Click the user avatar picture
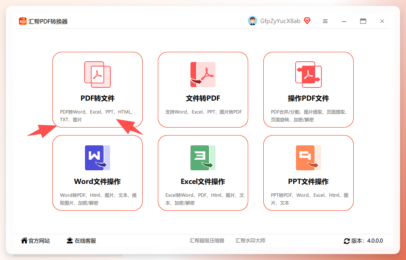The image size is (406, 260). tap(252, 21)
